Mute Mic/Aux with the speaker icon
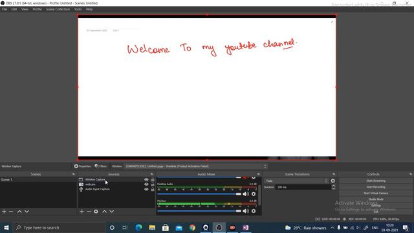This screenshot has height=233, width=414. click(246, 211)
